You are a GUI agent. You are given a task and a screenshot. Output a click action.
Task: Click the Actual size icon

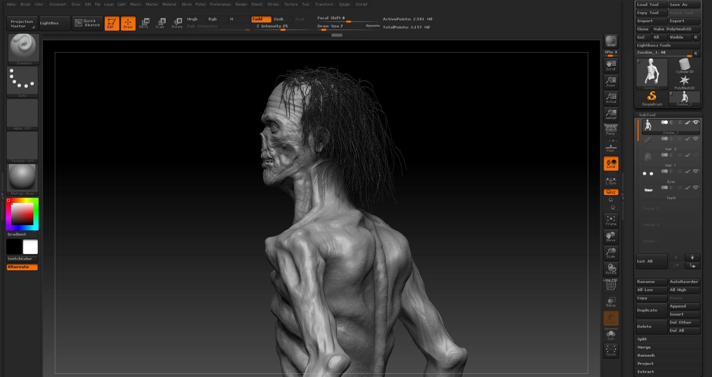[611, 98]
